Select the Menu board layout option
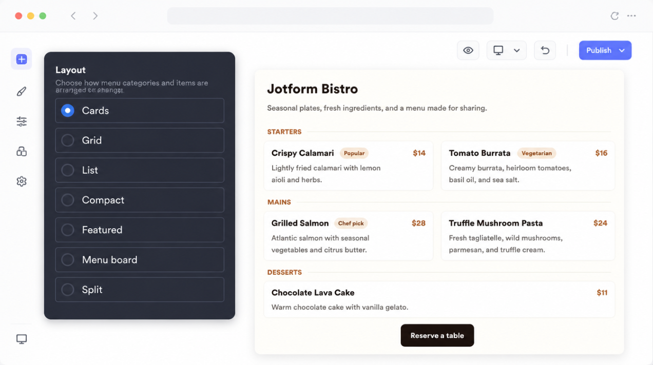 [140, 260]
